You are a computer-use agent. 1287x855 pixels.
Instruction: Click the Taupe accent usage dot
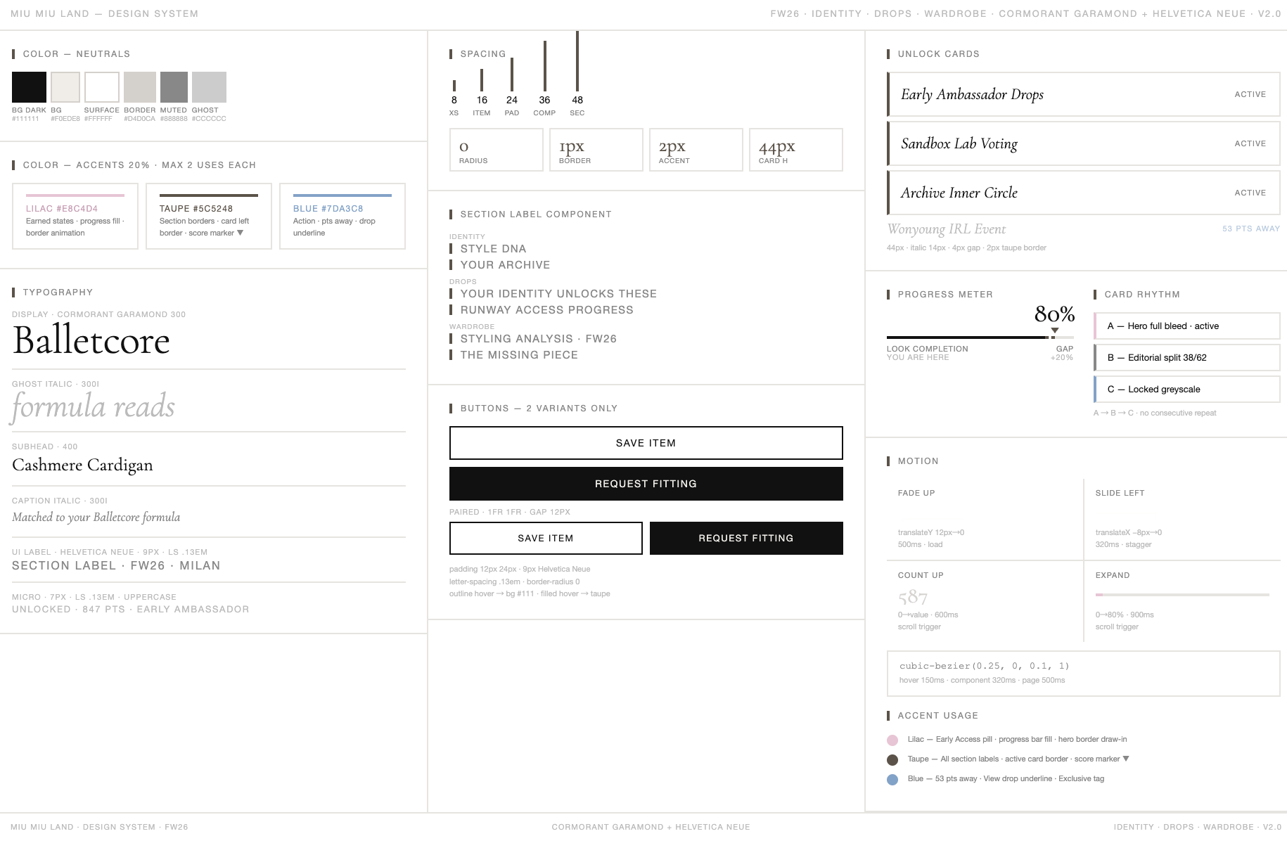[x=892, y=759]
